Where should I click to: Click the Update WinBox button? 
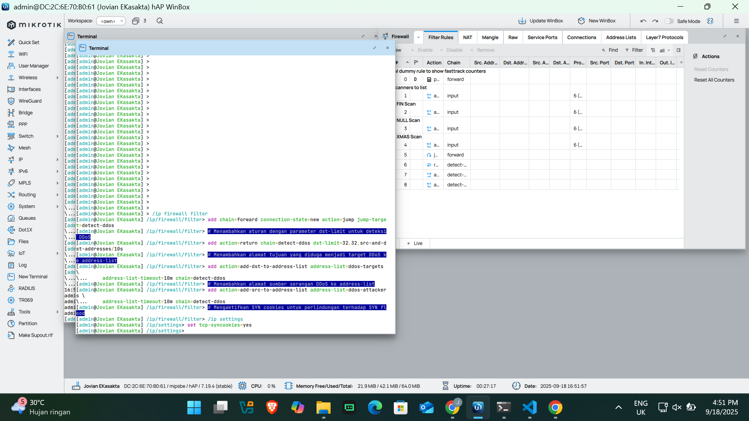point(541,21)
